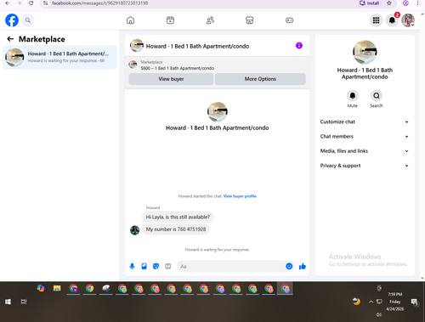The height and width of the screenshot is (322, 425).
Task: Click the volume icon in system tray
Action: (378, 314)
